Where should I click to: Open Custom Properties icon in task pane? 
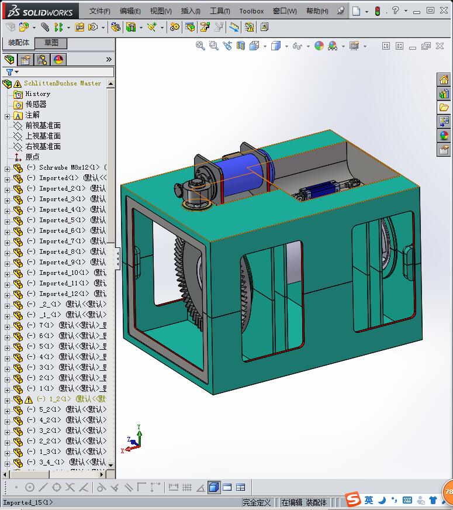tap(444, 150)
